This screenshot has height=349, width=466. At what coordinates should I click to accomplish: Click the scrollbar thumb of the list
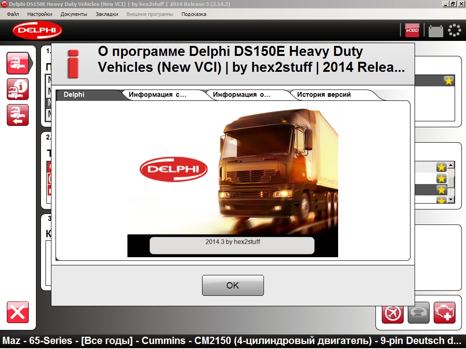[x=451, y=182]
